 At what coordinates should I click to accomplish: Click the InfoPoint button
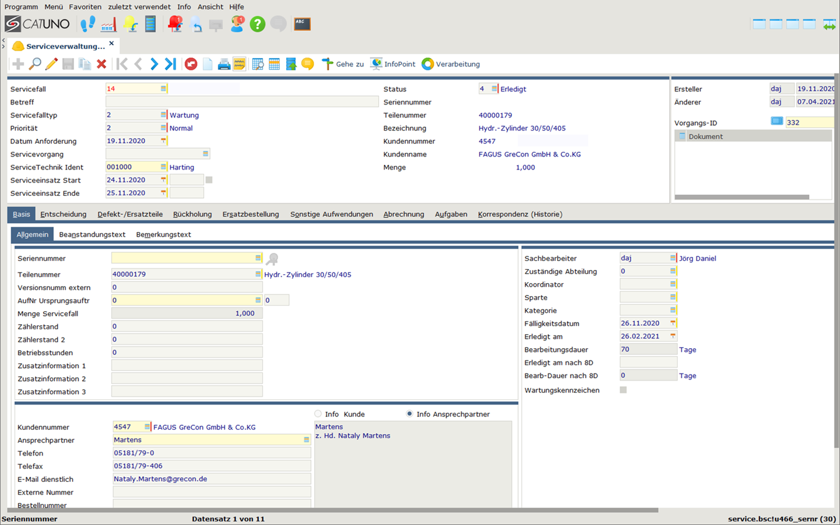[x=393, y=64]
